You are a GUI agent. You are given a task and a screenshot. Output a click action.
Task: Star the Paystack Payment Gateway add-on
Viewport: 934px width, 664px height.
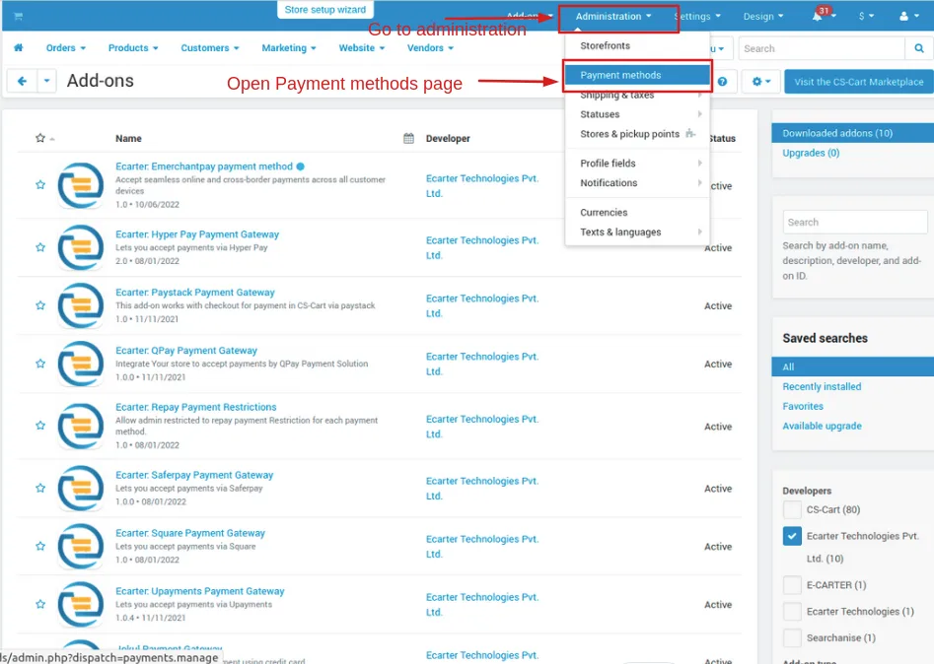click(x=40, y=305)
